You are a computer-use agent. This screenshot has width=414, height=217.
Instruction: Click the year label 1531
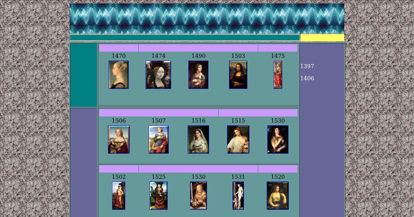(x=238, y=177)
